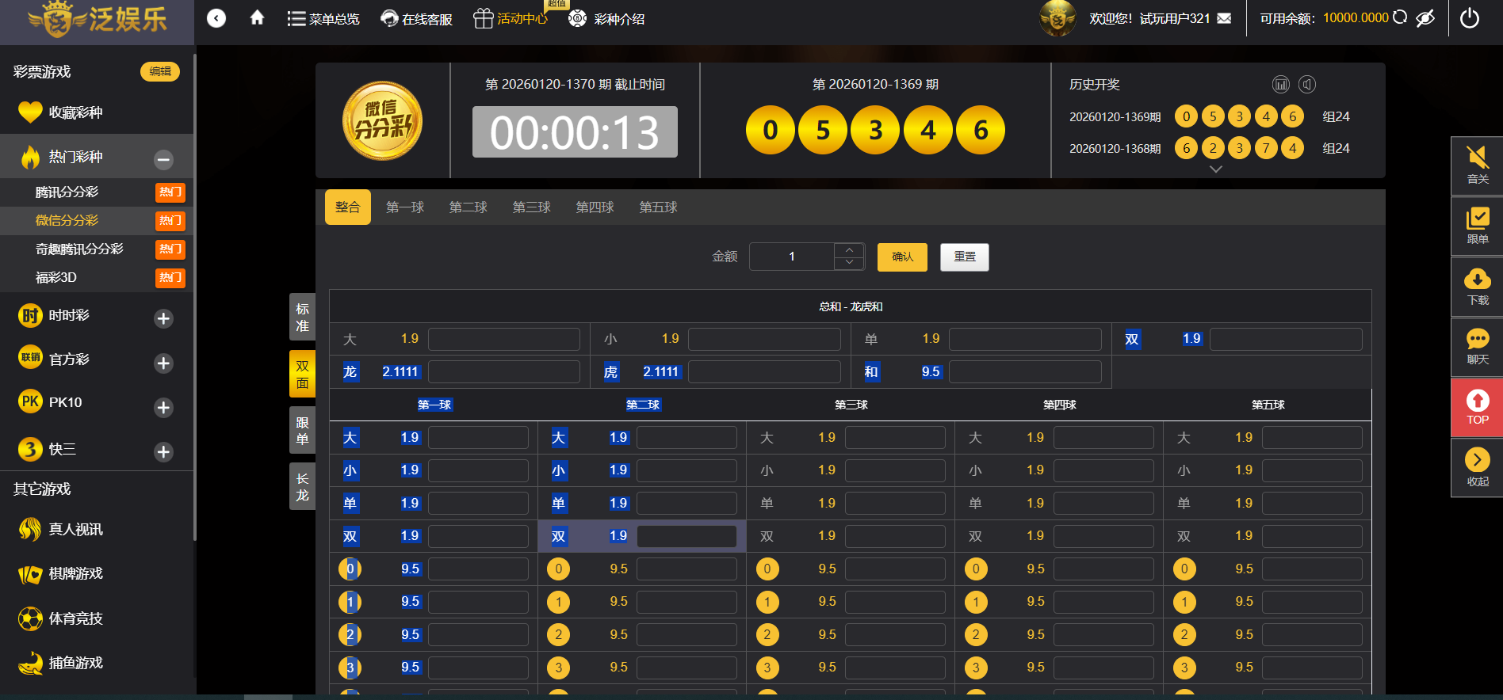
Task: Click the TOP scroll-up button
Action: coord(1477,407)
